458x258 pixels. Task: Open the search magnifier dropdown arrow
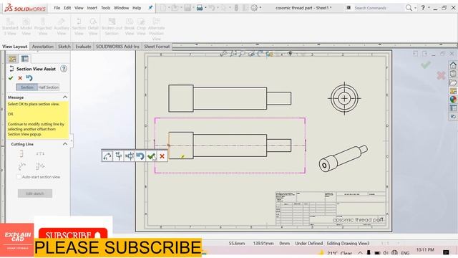tap(415, 8)
